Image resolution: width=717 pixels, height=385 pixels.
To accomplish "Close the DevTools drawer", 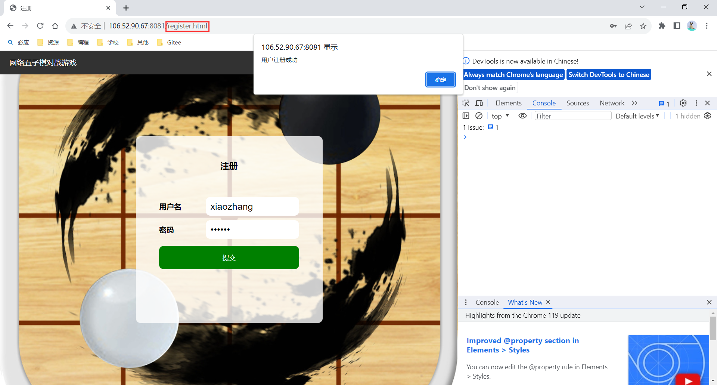I will pos(709,302).
